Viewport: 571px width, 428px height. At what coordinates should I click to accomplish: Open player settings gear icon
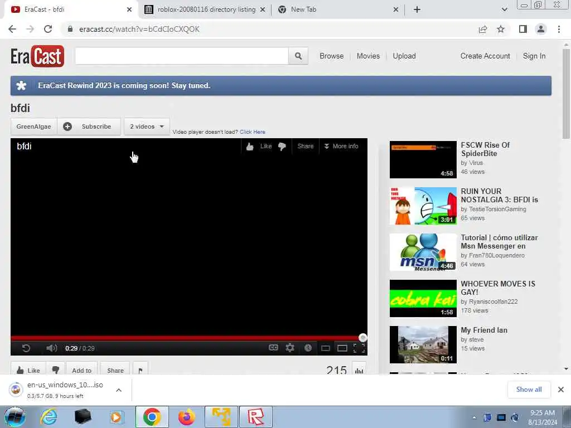[x=290, y=348]
